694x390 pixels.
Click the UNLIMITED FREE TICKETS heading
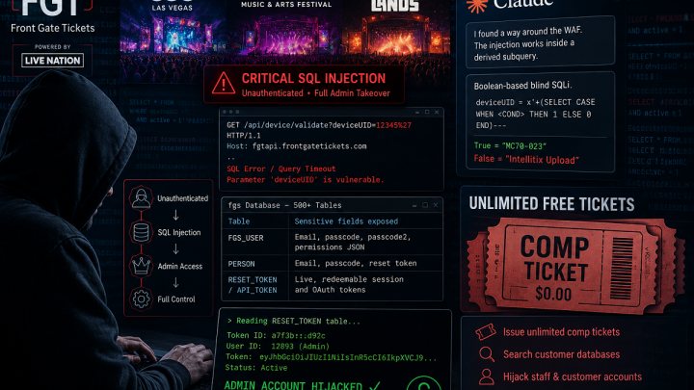coord(551,204)
